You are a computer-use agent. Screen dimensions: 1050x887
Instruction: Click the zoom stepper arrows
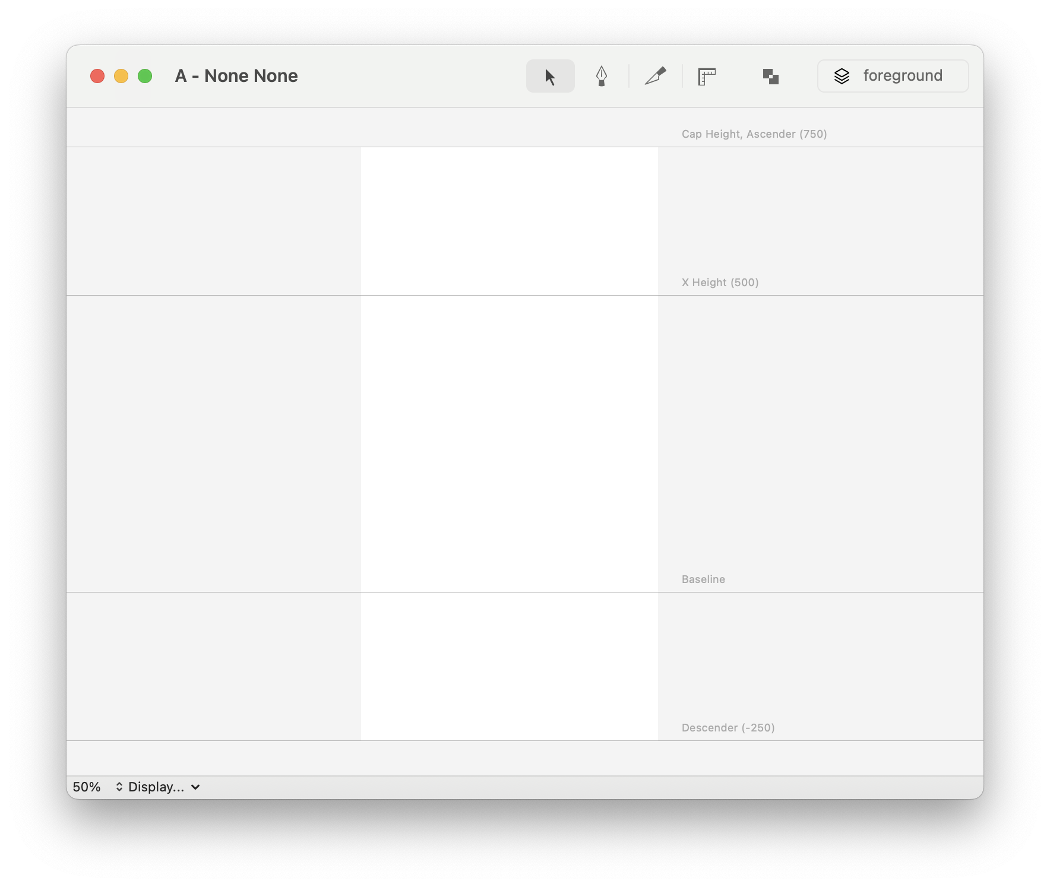point(119,787)
